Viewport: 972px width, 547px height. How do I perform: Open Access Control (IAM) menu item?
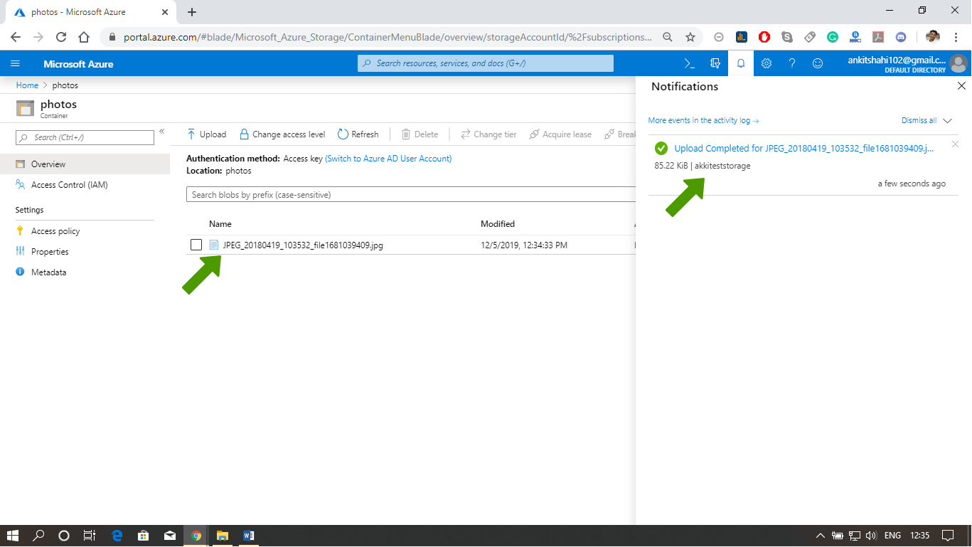click(x=69, y=185)
